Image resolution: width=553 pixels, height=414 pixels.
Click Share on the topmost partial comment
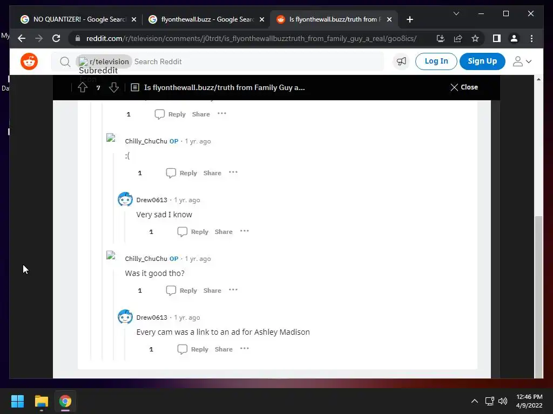click(x=201, y=114)
